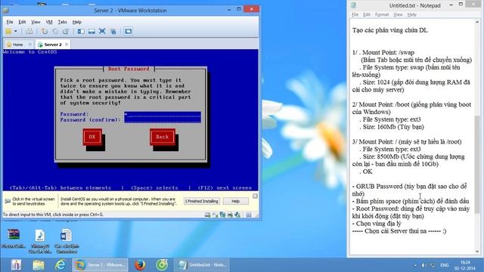484x272 pixels.
Task: Open the Edit menu in Notepad
Action: [366, 14]
